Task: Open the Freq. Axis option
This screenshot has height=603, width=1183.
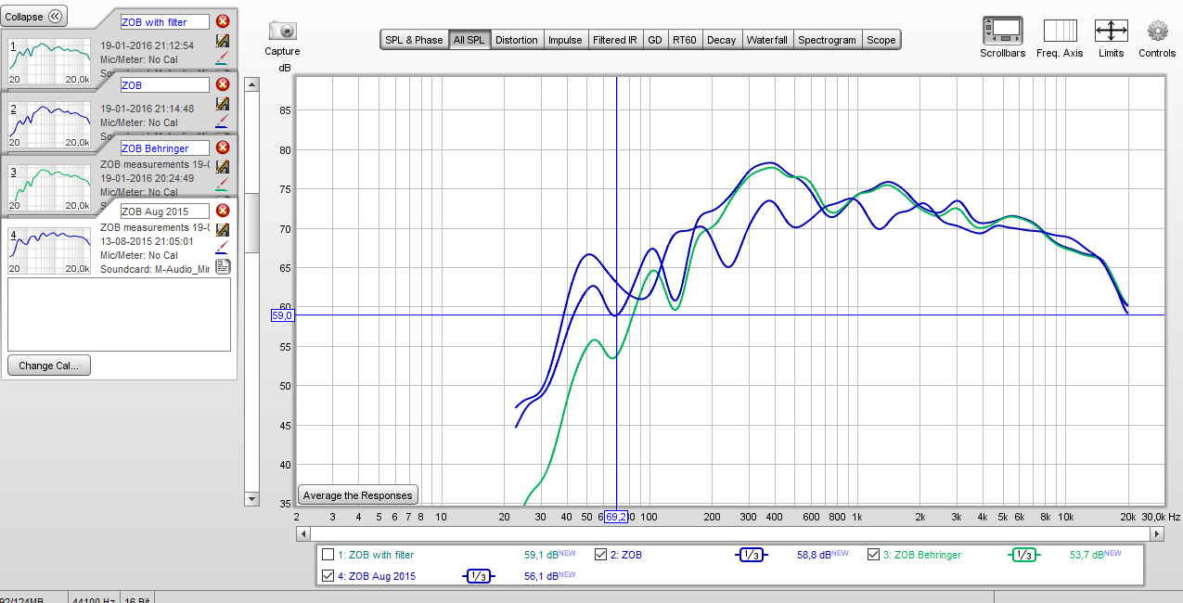Action: (1060, 31)
